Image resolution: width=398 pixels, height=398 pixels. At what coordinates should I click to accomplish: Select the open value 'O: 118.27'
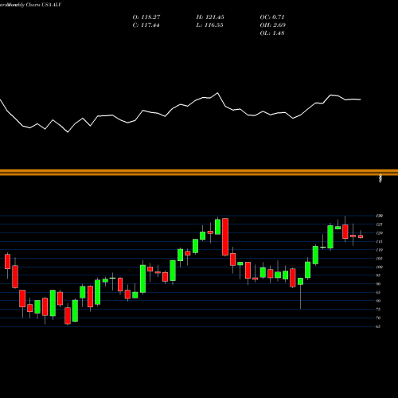(x=146, y=18)
